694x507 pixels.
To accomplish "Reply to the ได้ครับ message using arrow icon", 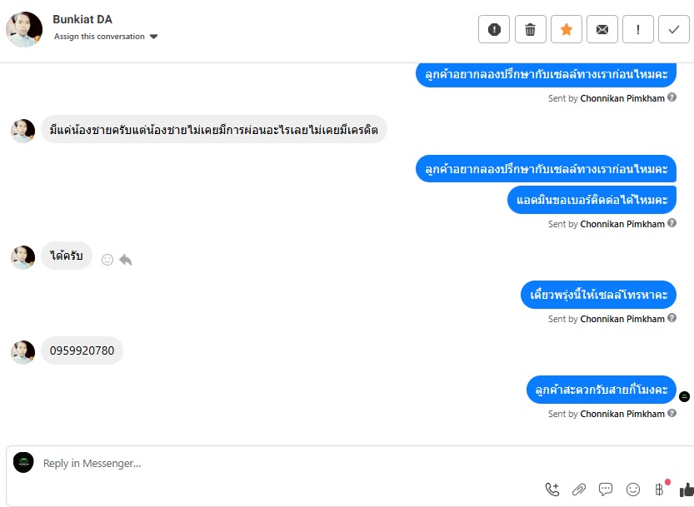I will point(126,260).
